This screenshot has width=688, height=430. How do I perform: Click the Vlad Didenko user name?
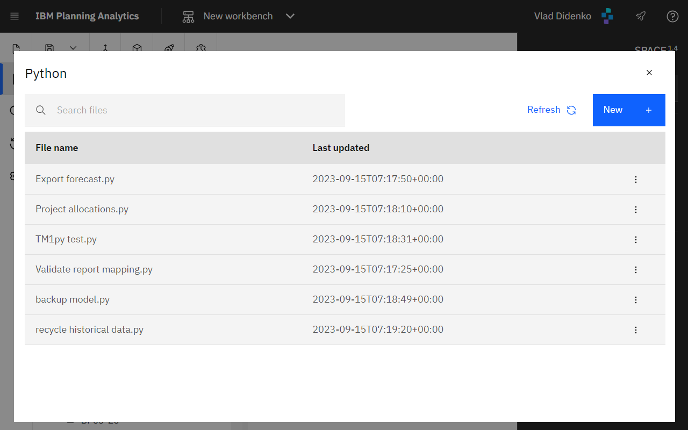tap(563, 16)
